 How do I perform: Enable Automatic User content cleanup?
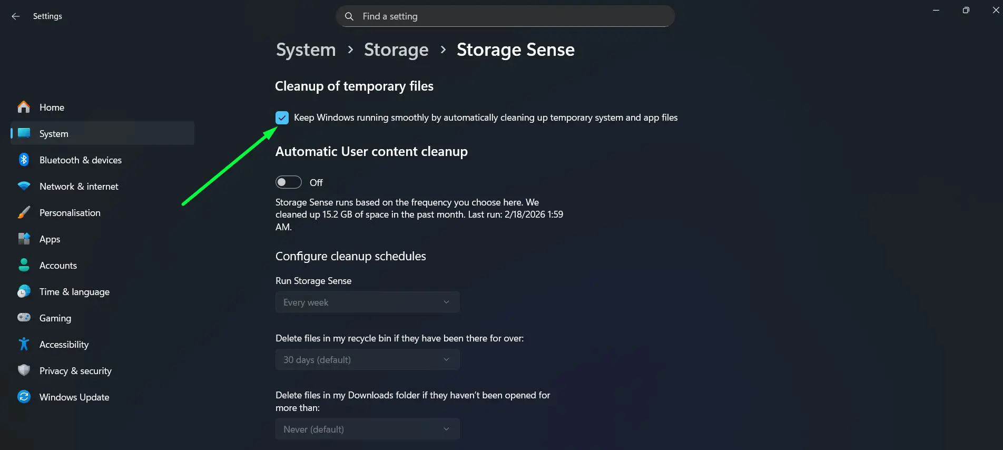pyautogui.click(x=288, y=182)
